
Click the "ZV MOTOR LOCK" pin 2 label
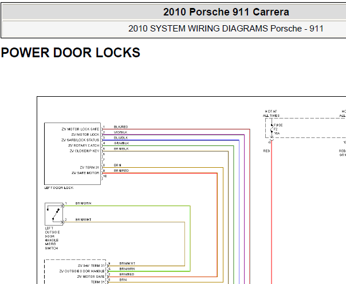(85, 135)
